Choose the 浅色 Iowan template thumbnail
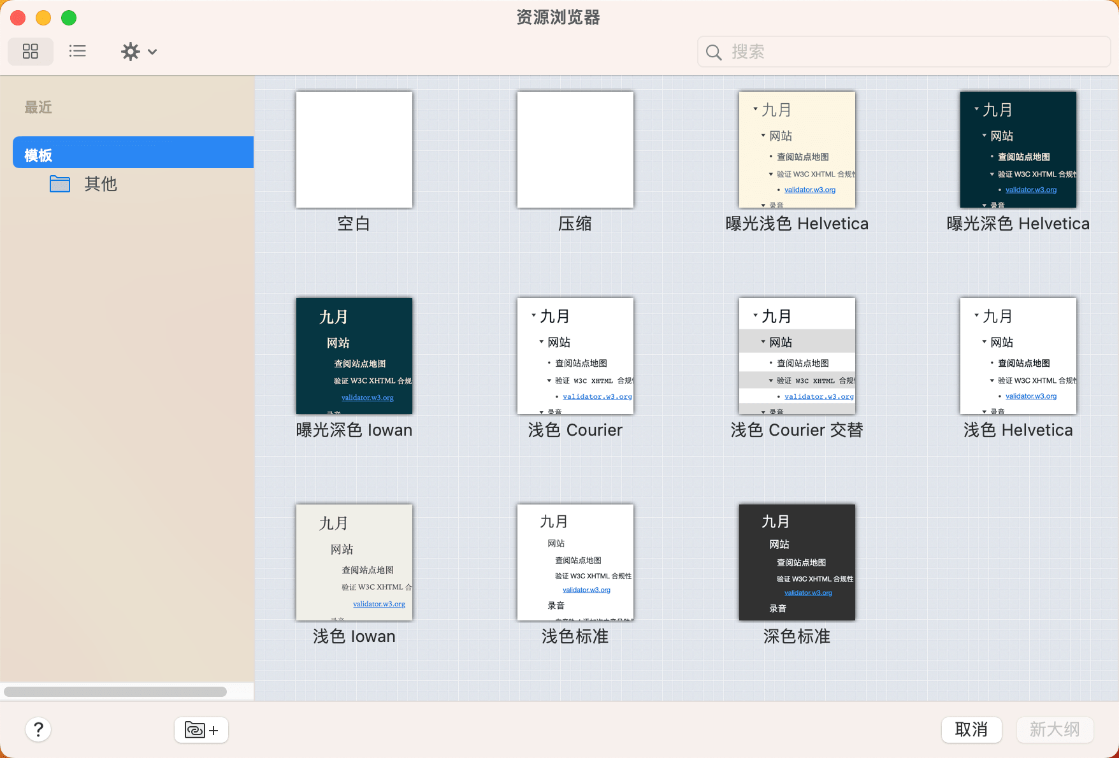This screenshot has height=758, width=1119. point(354,562)
